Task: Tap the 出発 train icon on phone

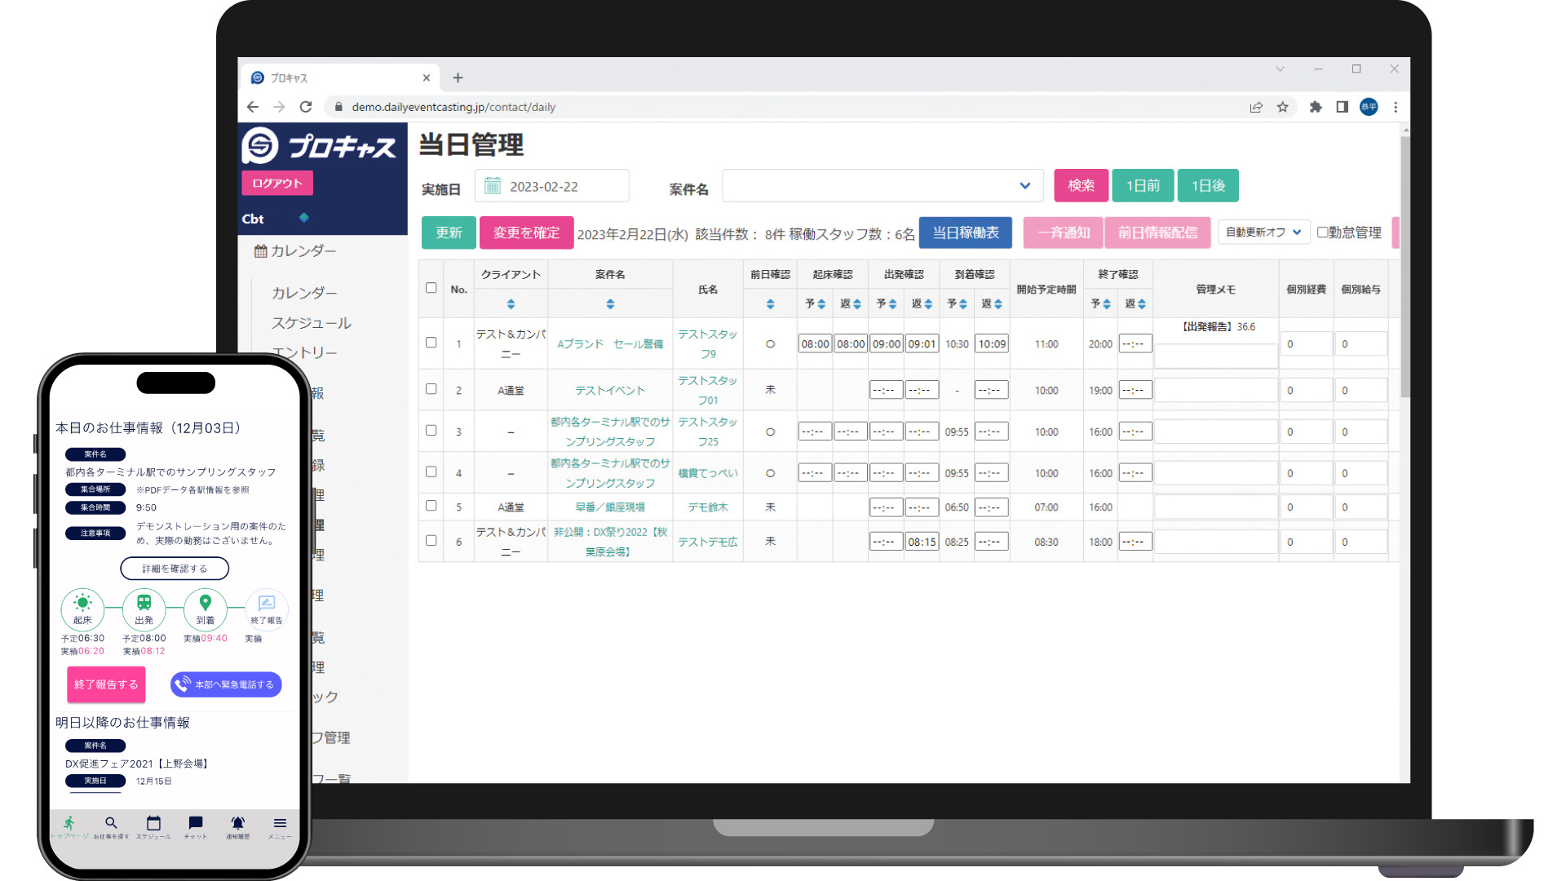Action: tap(144, 604)
